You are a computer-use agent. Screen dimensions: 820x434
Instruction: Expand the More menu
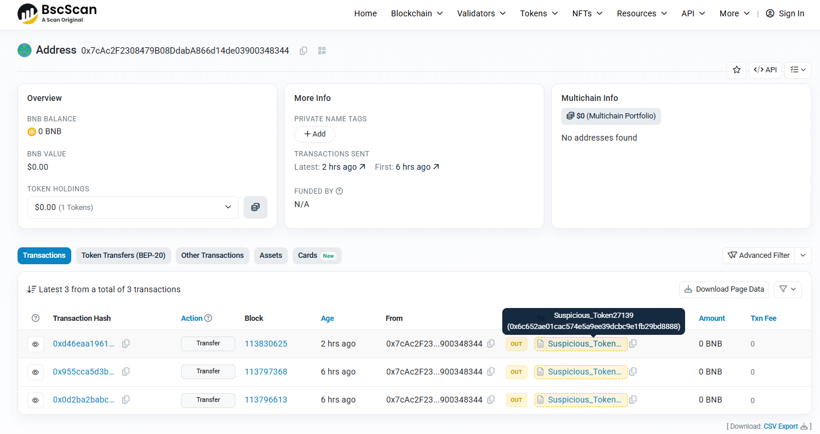coord(735,13)
